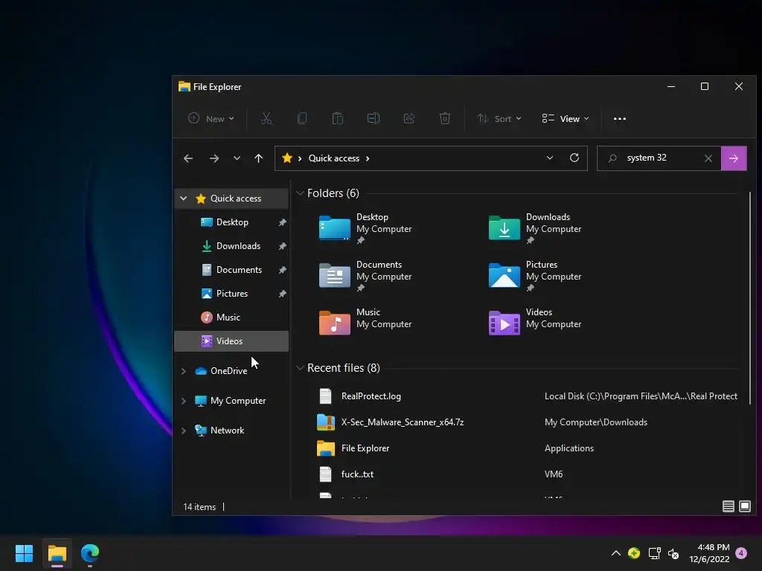Click the Rename icon in toolbar

[x=374, y=118]
